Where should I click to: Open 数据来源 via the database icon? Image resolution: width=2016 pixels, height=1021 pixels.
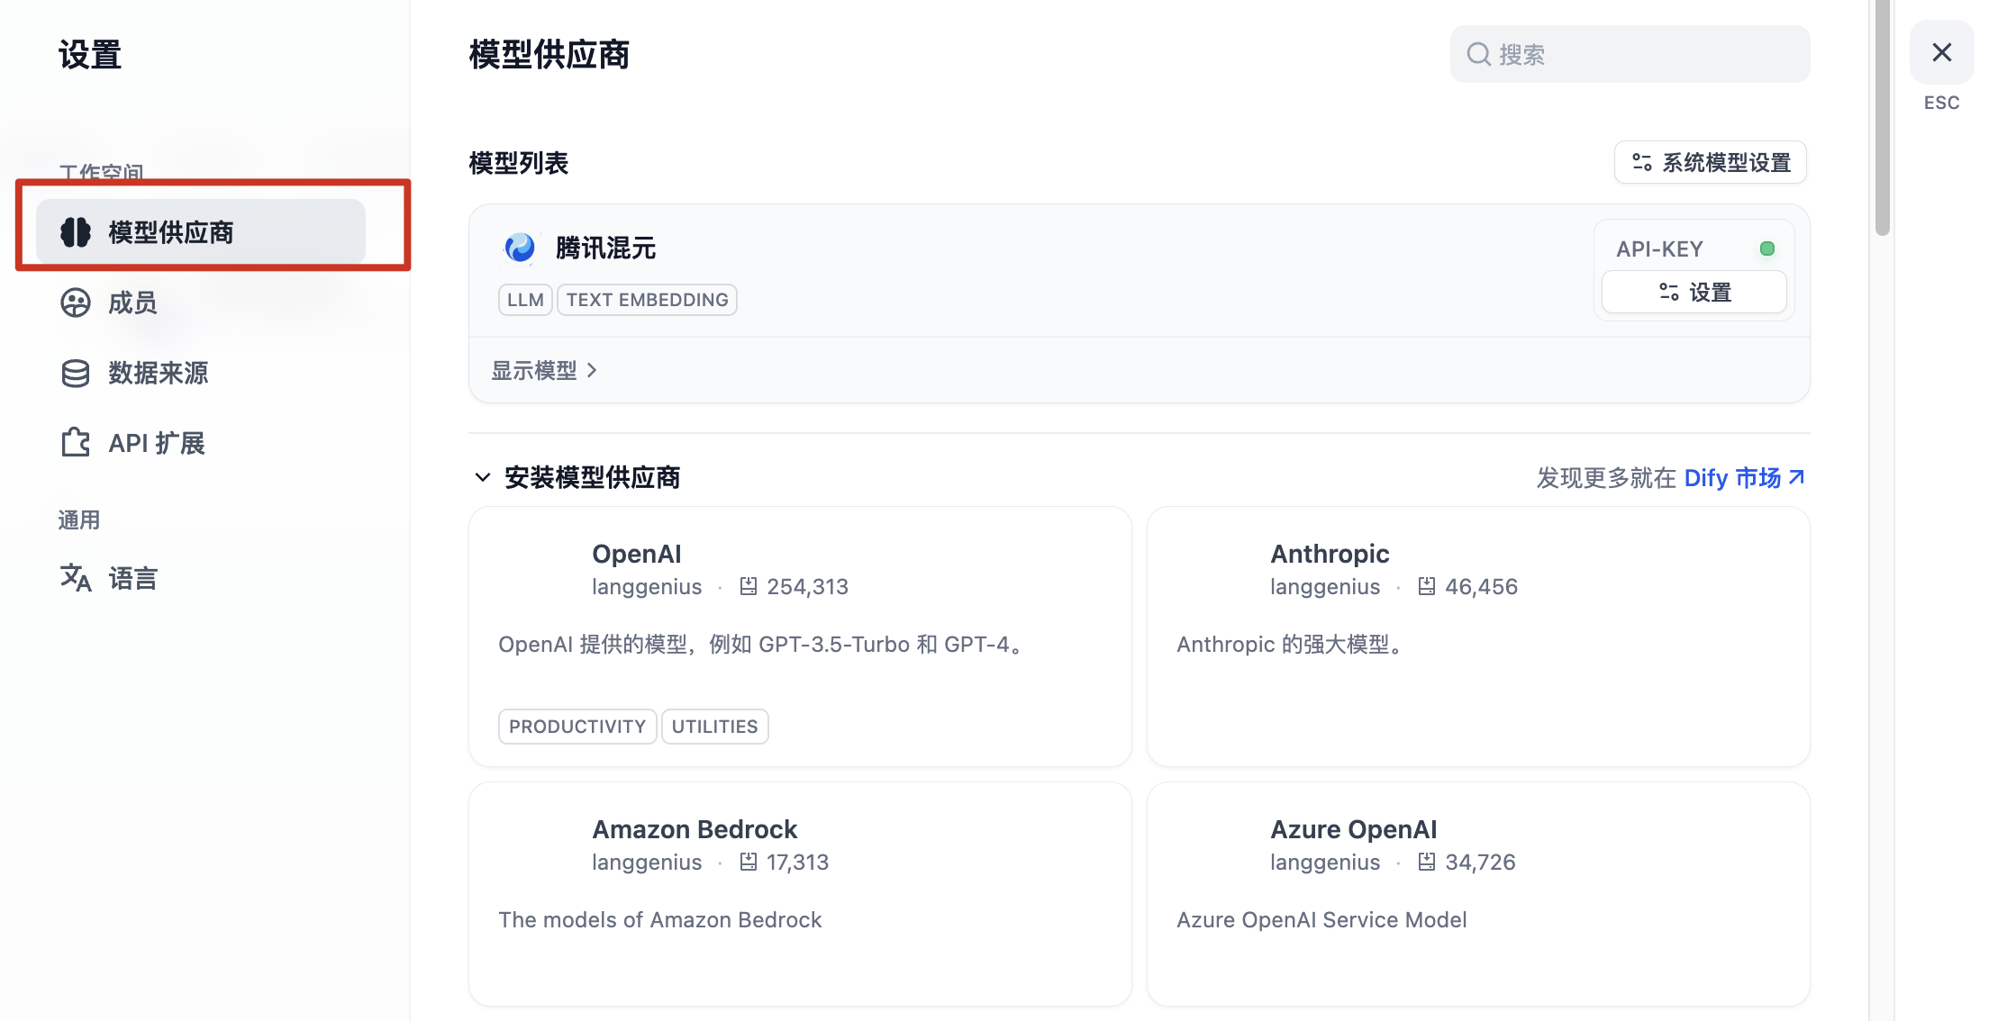tap(76, 373)
